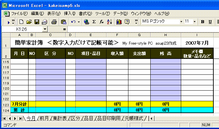Switch to the 集計表 sheet tab

click(x=60, y=118)
